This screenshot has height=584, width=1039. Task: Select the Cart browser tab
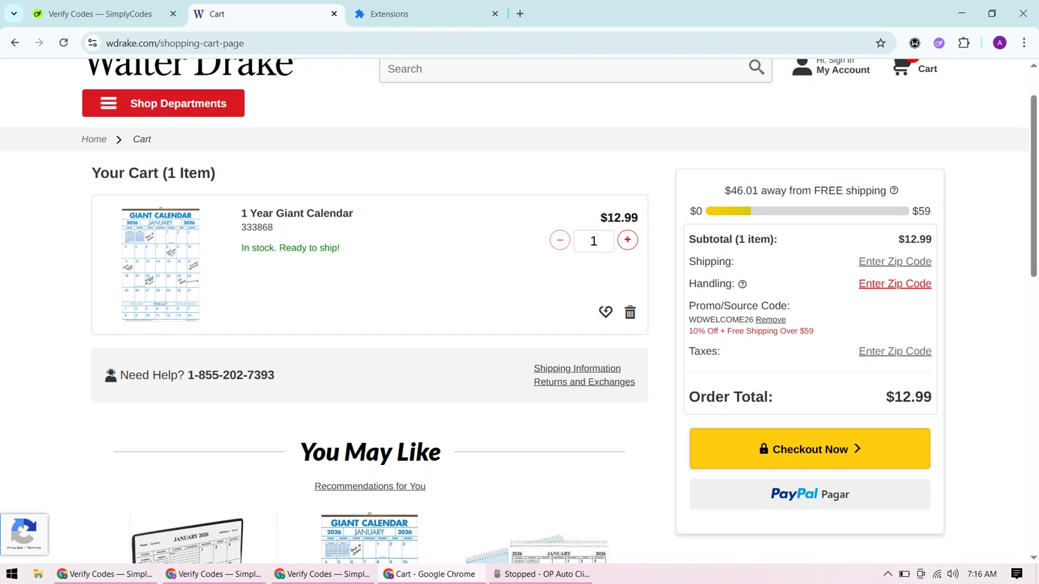point(266,14)
